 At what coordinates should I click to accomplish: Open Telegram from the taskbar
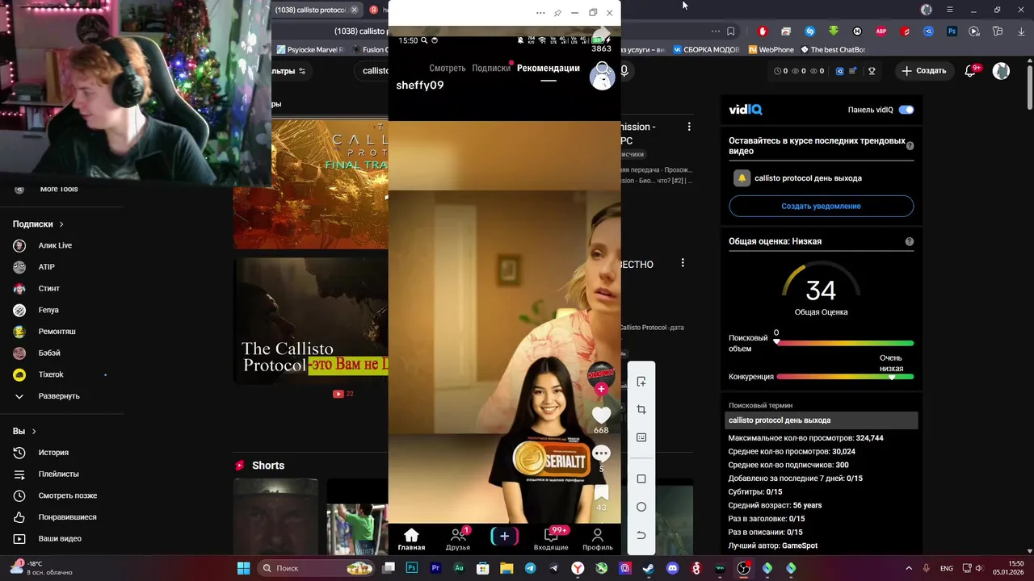coord(530,568)
